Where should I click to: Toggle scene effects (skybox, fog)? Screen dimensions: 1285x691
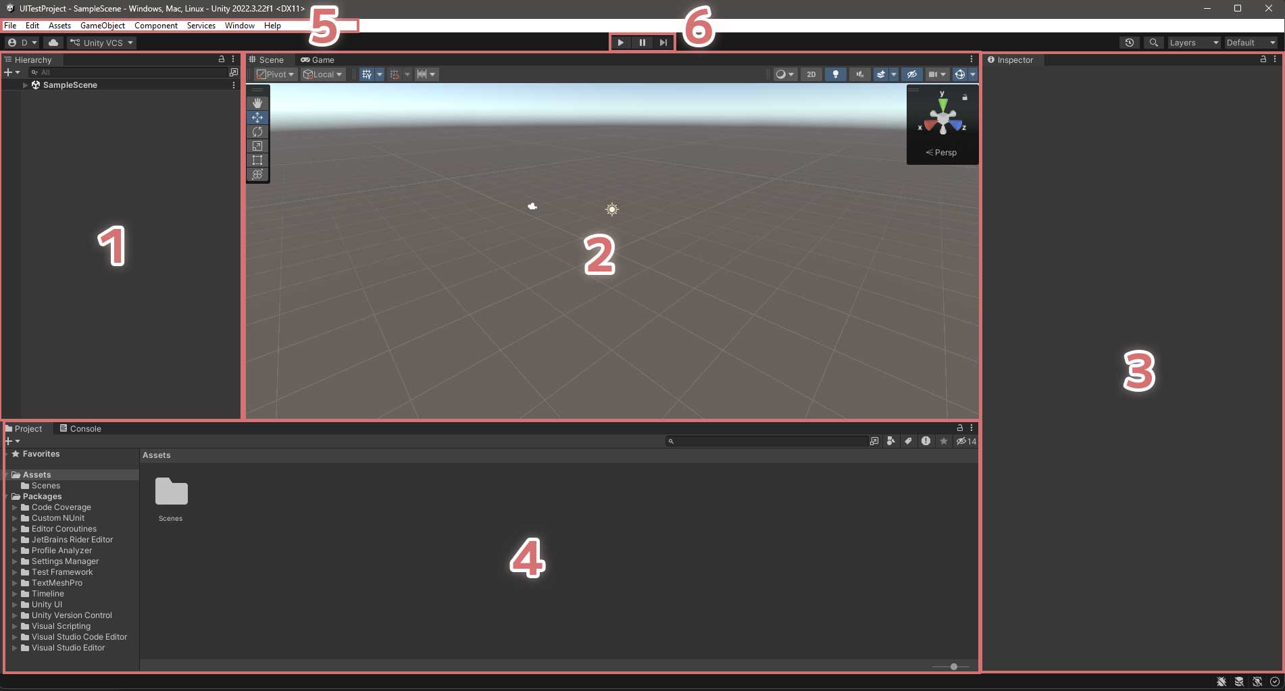880,74
